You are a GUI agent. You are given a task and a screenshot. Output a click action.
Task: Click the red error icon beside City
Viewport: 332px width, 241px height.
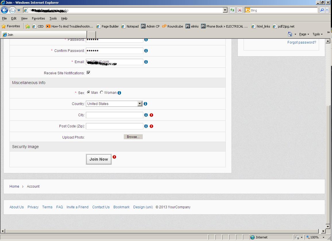[151, 115]
